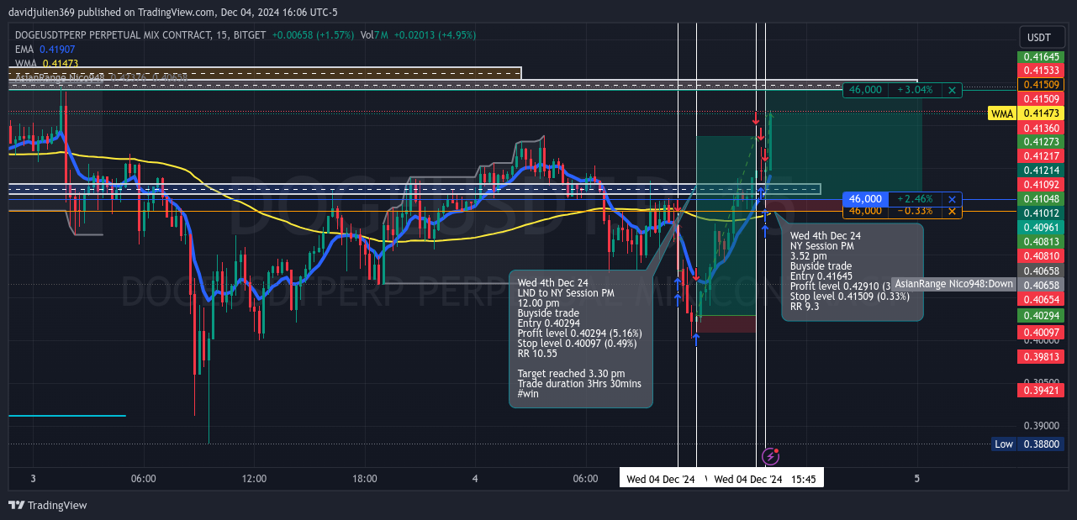1077x520 pixels.
Task: Click the 0.41533 price label
Action: (1041, 71)
